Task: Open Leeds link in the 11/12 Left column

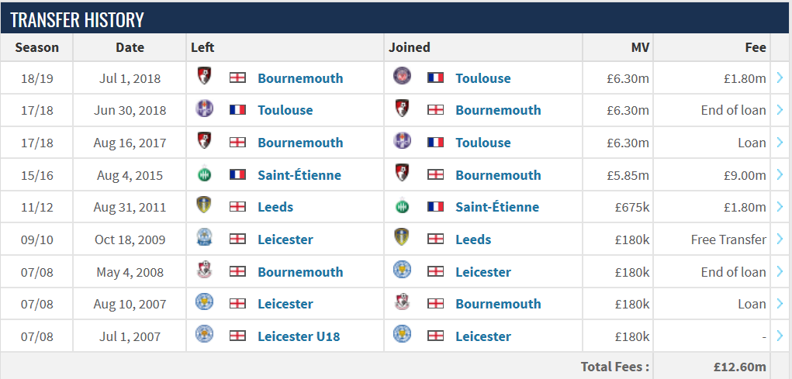Action: pos(275,207)
